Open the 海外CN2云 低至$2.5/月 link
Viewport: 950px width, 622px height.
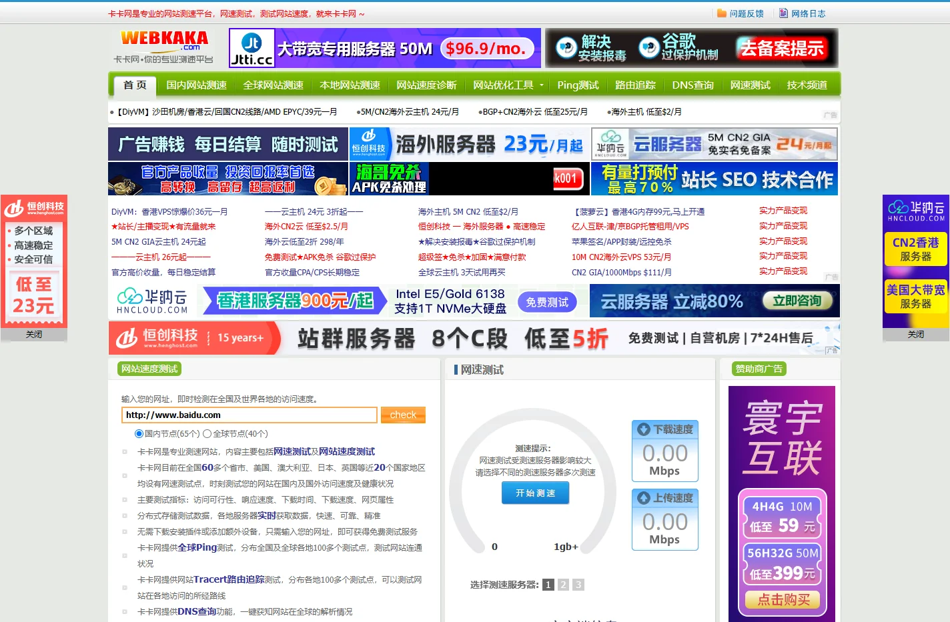pos(306,227)
